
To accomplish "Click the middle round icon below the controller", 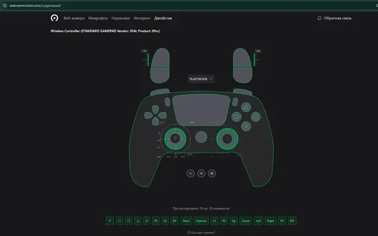I will pyautogui.click(x=201, y=173).
